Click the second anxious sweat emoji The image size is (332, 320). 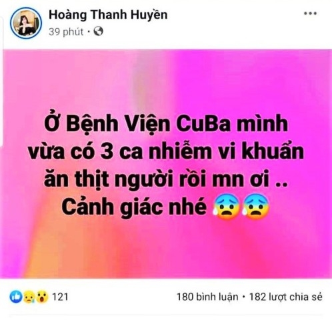(256, 207)
